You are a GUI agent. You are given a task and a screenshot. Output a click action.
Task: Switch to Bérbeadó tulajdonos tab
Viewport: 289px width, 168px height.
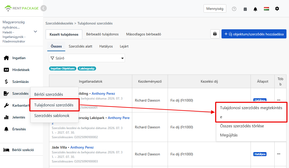[x=102, y=34]
